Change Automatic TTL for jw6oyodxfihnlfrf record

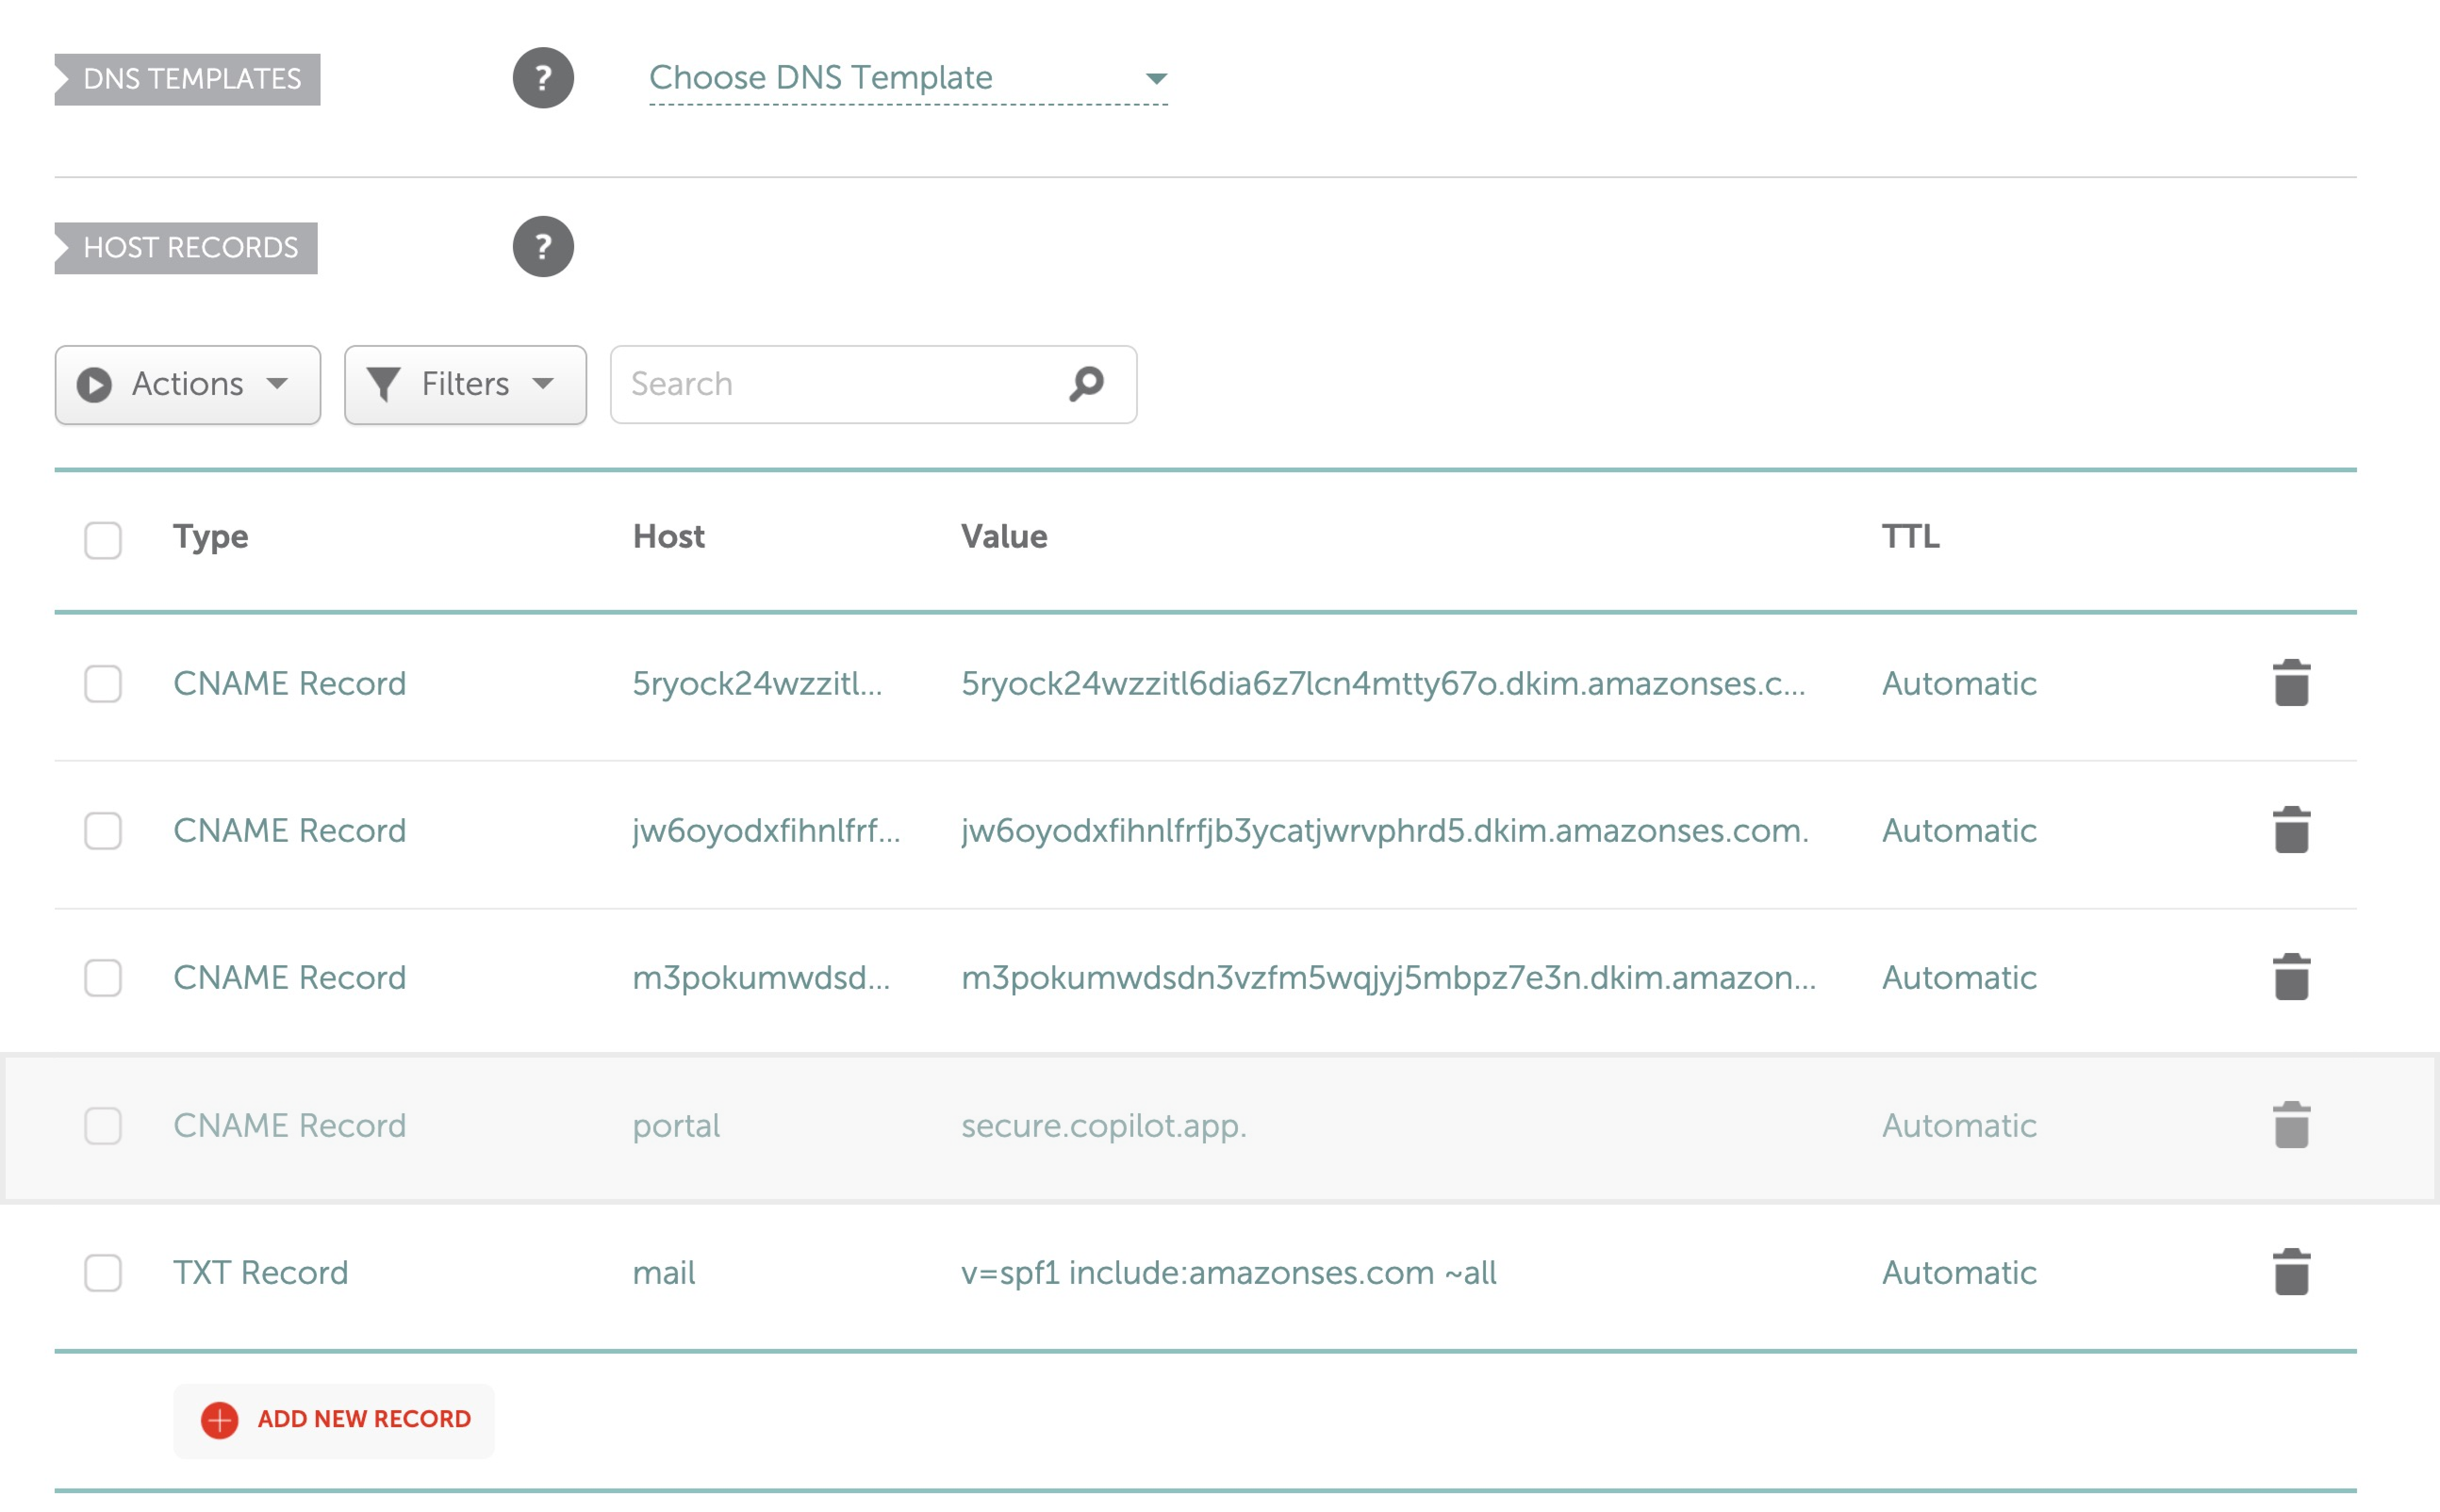pos(1959,831)
